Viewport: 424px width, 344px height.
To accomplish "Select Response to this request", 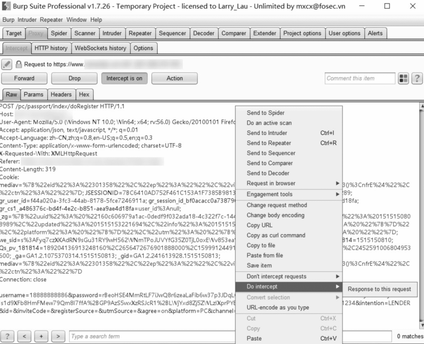I will [x=379, y=289].
